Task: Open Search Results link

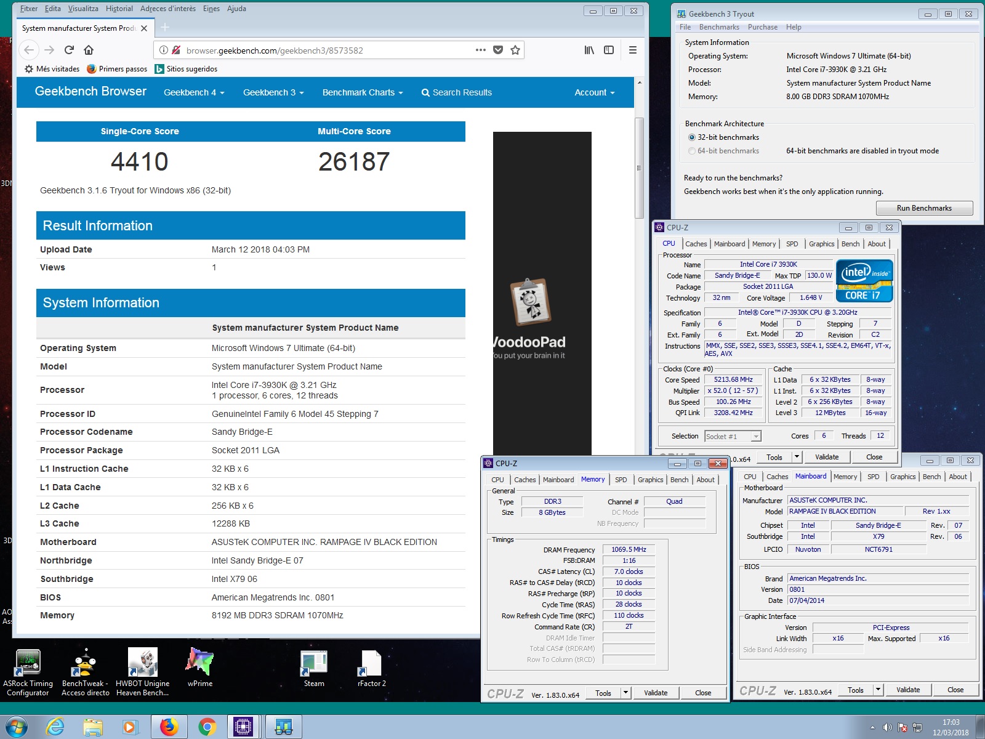Action: pyautogui.click(x=456, y=92)
